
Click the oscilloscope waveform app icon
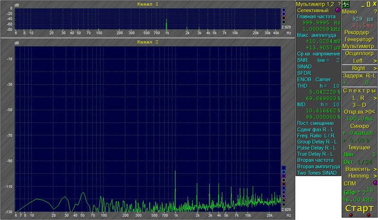[346, 4]
